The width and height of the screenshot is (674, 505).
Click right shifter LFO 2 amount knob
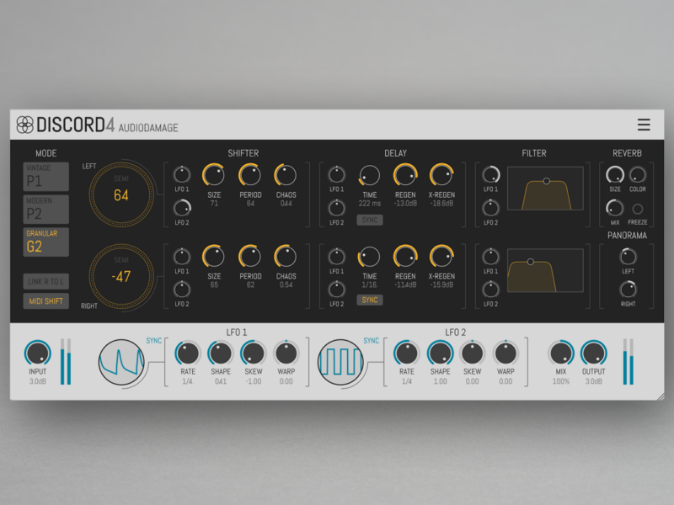(x=182, y=290)
